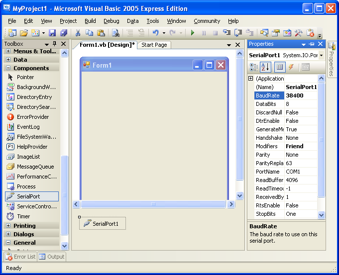
Task: Click the Undo toolbar icon
Action: [156, 33]
